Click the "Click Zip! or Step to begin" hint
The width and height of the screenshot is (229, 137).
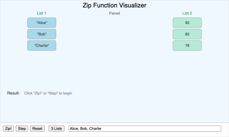[48, 93]
